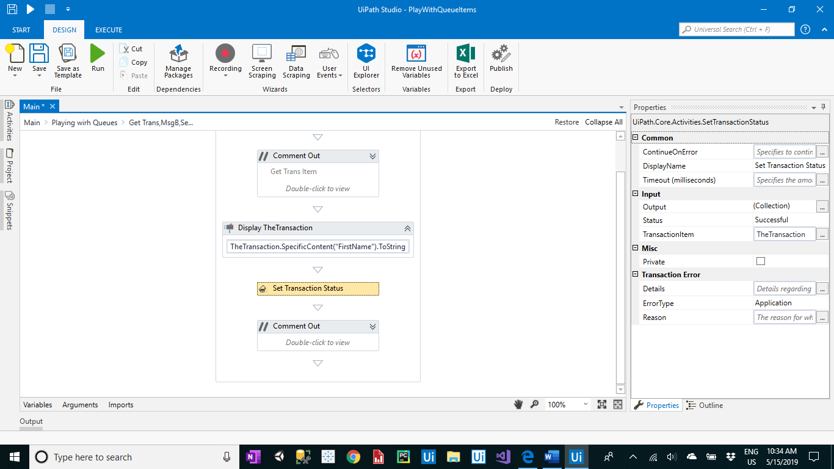This screenshot has height=469, width=834.
Task: Expand the first Comment Out activity
Action: pyautogui.click(x=372, y=156)
